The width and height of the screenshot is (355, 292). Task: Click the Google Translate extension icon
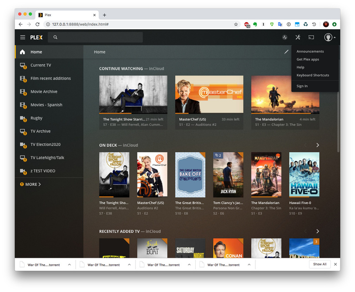point(280,24)
